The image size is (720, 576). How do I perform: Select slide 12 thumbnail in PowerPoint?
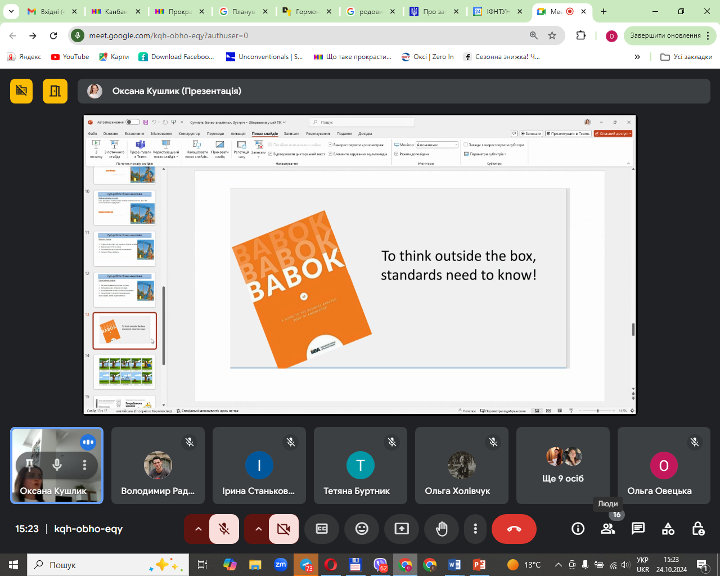click(x=125, y=289)
